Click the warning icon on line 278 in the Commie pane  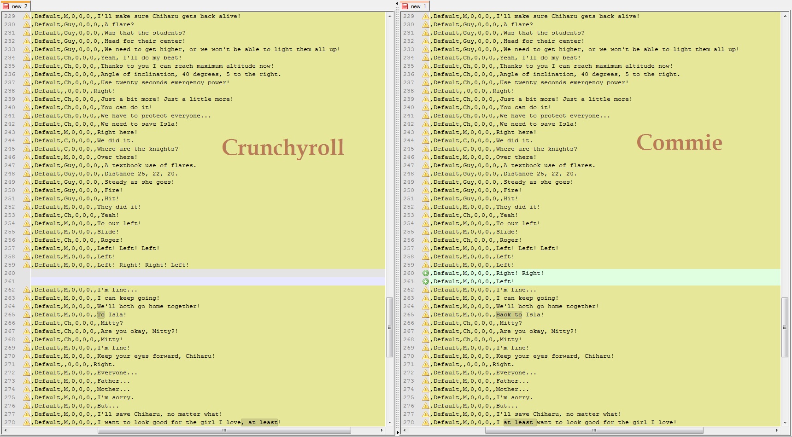426,422
